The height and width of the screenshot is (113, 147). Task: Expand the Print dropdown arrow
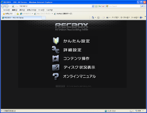tap(110, 17)
